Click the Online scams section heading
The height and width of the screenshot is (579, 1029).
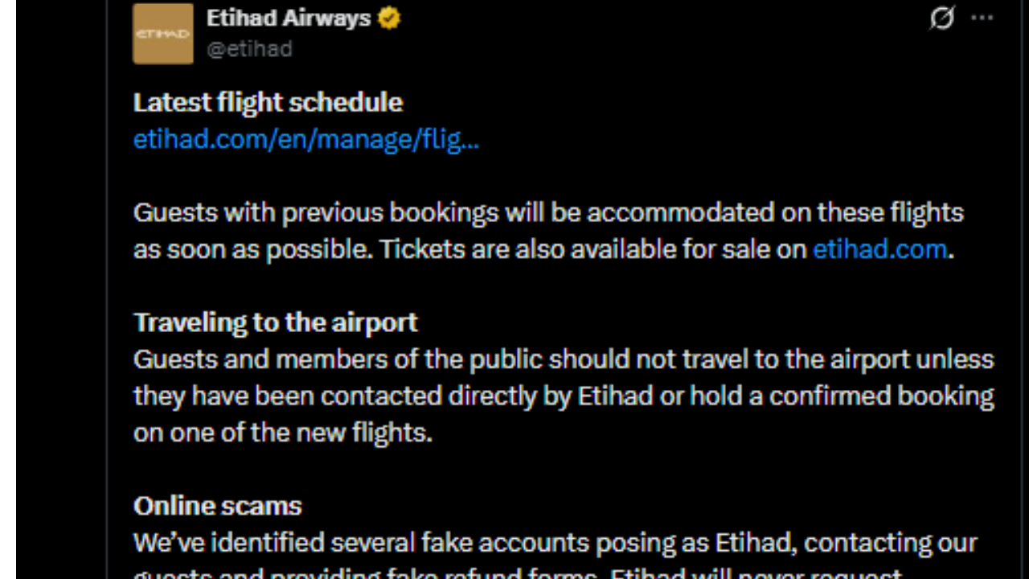(x=217, y=506)
